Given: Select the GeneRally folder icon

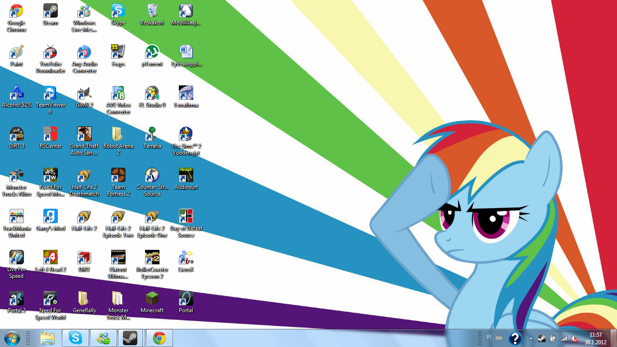Looking at the screenshot, I should pos(84,303).
